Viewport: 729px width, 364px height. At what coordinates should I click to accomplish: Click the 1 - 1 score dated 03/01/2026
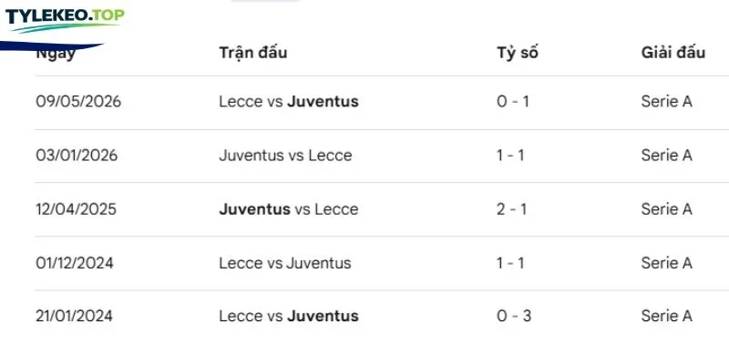pos(510,155)
